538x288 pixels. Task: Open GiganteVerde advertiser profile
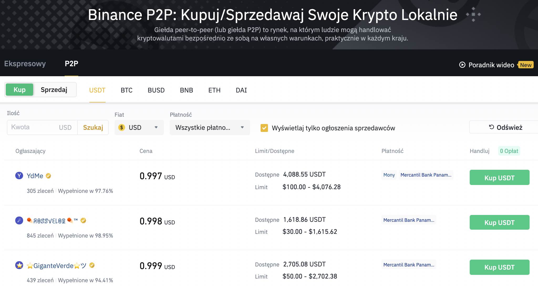coord(56,265)
